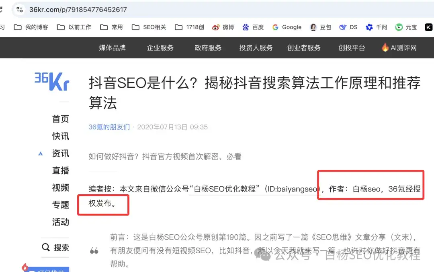Open AI测评网 with flame icon
This screenshot has width=434, height=272.
point(399,48)
